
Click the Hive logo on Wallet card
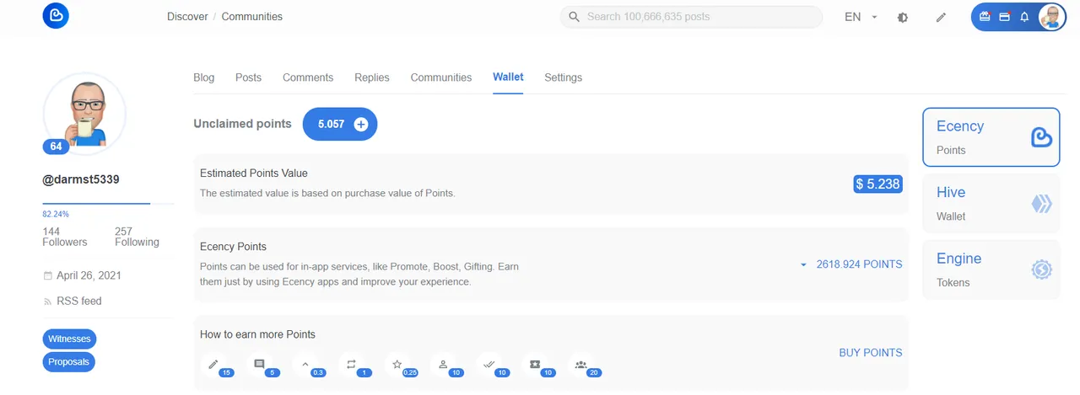point(1041,204)
